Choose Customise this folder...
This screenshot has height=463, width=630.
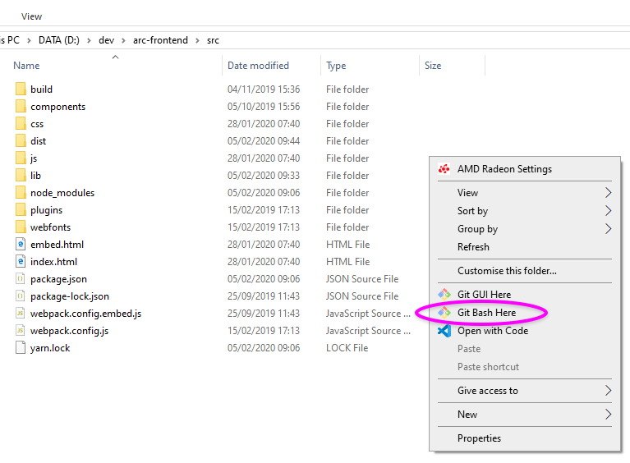pos(525,271)
